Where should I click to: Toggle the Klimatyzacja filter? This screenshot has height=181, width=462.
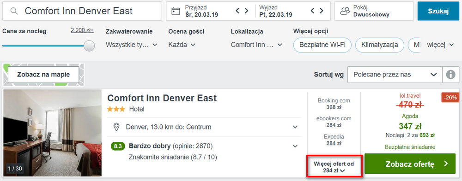click(379, 45)
